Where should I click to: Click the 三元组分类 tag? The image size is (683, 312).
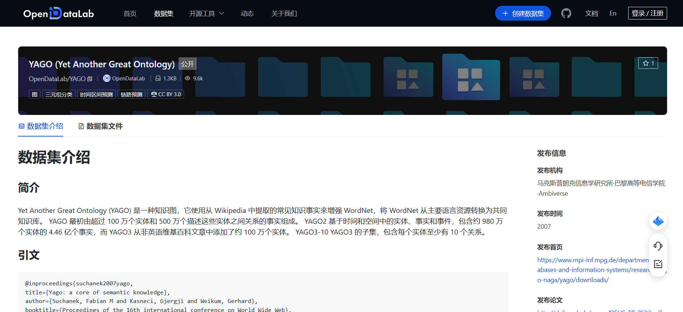[x=59, y=94]
